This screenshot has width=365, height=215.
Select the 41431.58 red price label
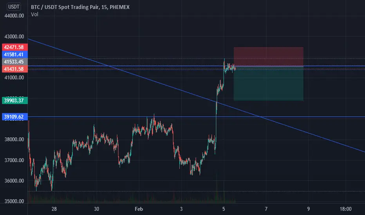[15, 69]
